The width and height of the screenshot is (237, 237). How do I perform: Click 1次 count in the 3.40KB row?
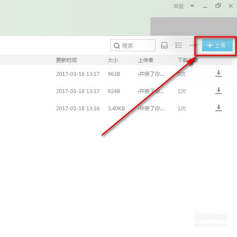[x=181, y=108]
